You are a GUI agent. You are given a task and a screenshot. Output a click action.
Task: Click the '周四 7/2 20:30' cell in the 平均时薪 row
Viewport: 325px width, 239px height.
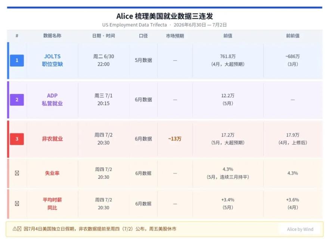(x=103, y=203)
